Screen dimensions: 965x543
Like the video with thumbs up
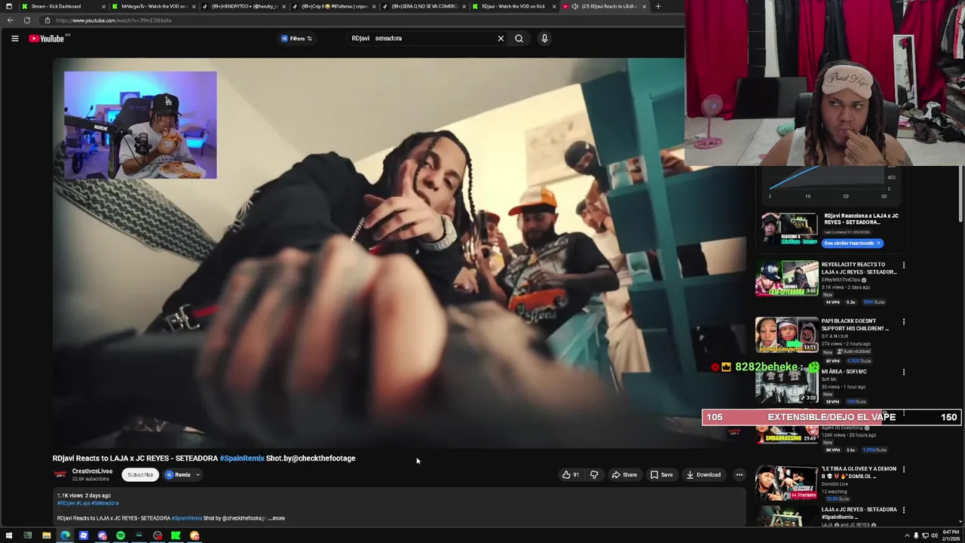(x=571, y=474)
